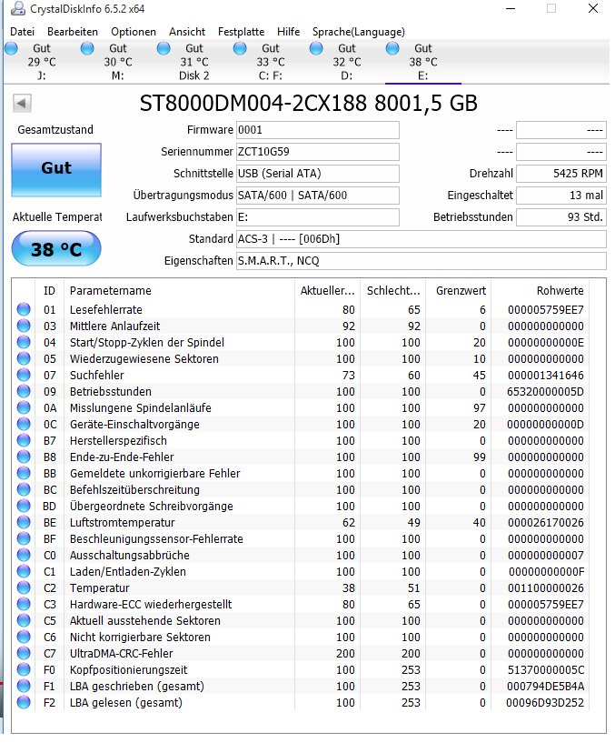Select the Disk 2 status orb

pyautogui.click(x=164, y=48)
